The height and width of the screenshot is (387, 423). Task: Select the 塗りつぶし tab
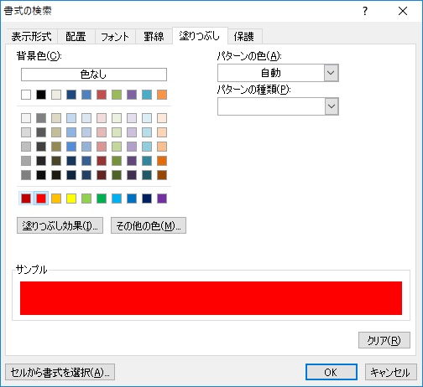tap(200, 36)
